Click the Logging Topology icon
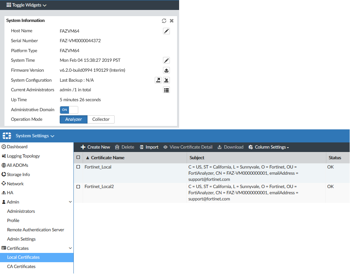This screenshot has height=279, width=350. click(x=4, y=156)
